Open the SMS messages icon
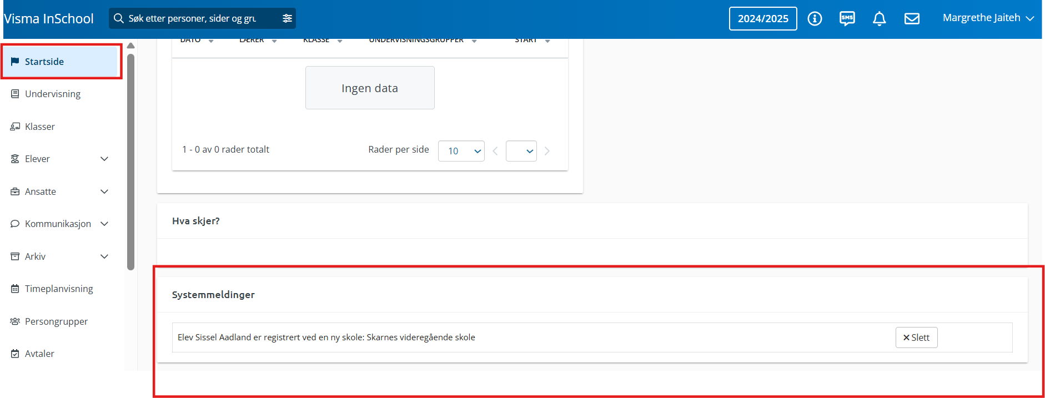This screenshot has height=398, width=1045. coord(847,19)
